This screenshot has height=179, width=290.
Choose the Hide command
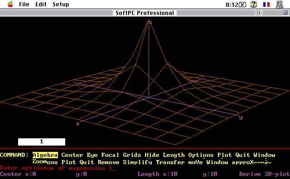pyautogui.click(x=152, y=155)
